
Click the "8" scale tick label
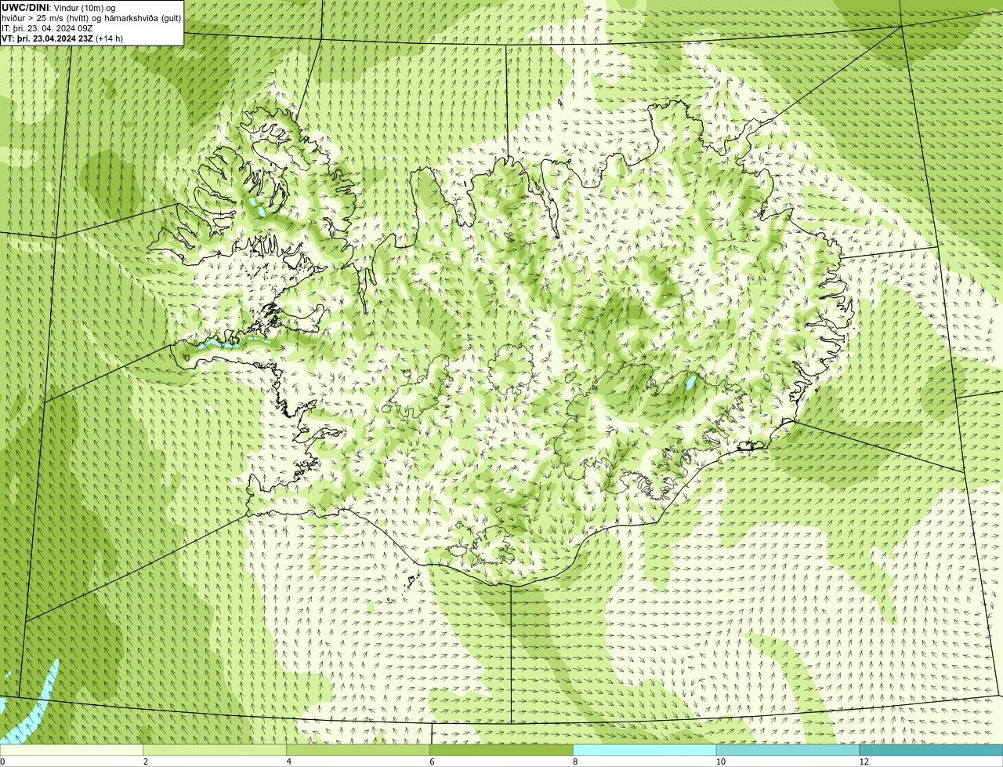click(575, 762)
